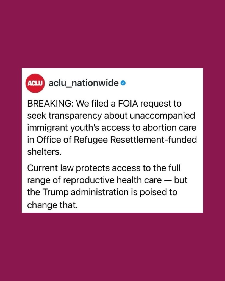Click the maroon background below the post card

coord(112,247)
